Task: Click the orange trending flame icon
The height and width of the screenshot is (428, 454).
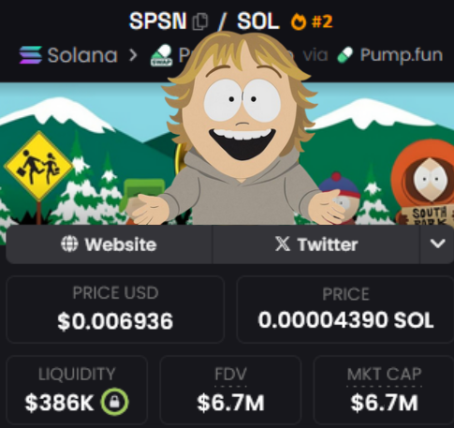Action: (298, 22)
